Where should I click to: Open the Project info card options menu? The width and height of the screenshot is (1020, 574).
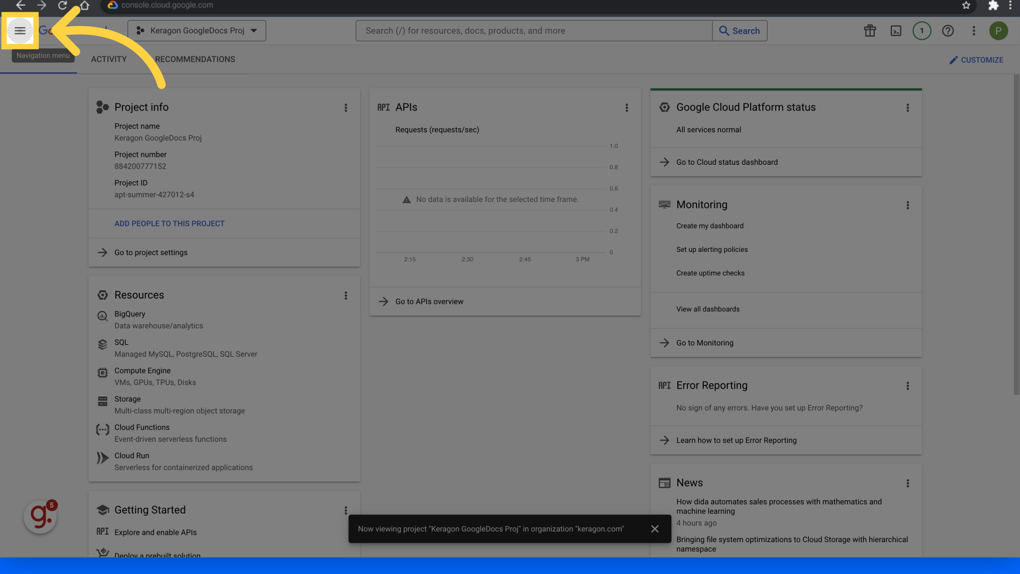tap(346, 107)
